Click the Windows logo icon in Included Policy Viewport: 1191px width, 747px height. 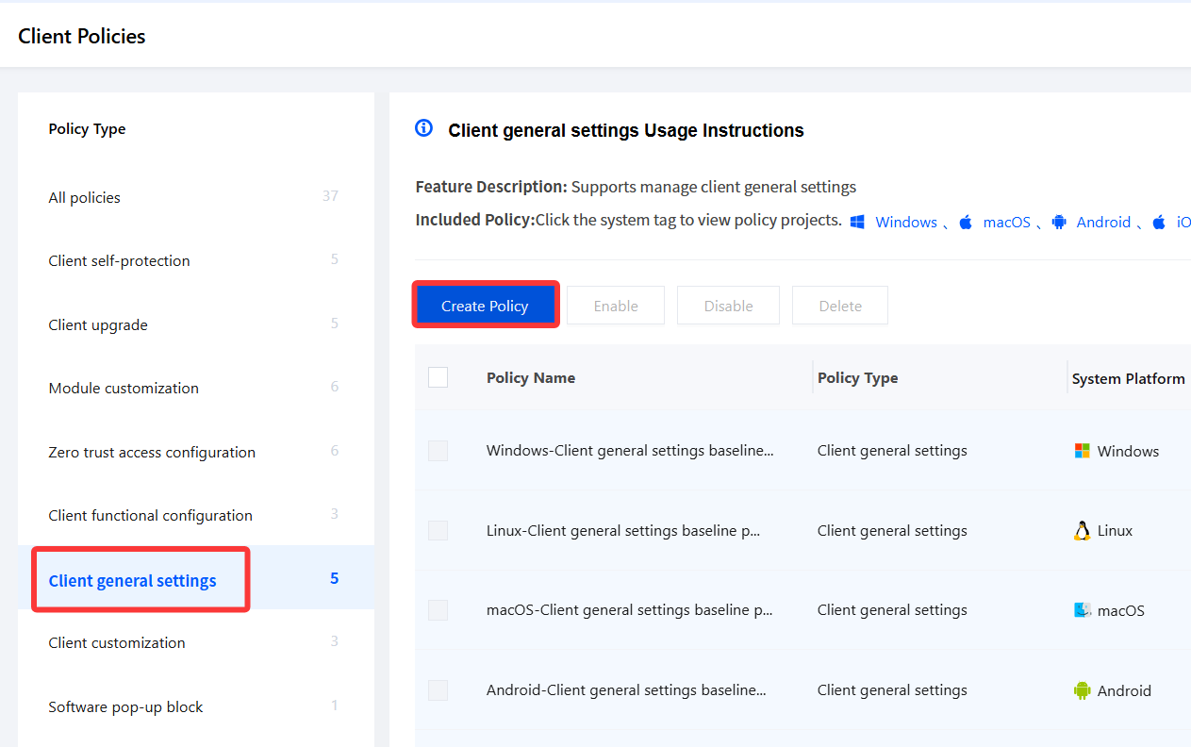857,222
